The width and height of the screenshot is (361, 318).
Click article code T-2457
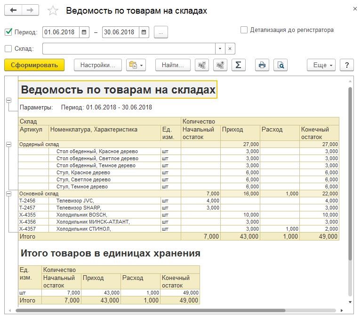pos(27,208)
